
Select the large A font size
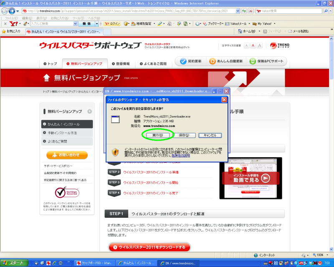click(x=259, y=45)
